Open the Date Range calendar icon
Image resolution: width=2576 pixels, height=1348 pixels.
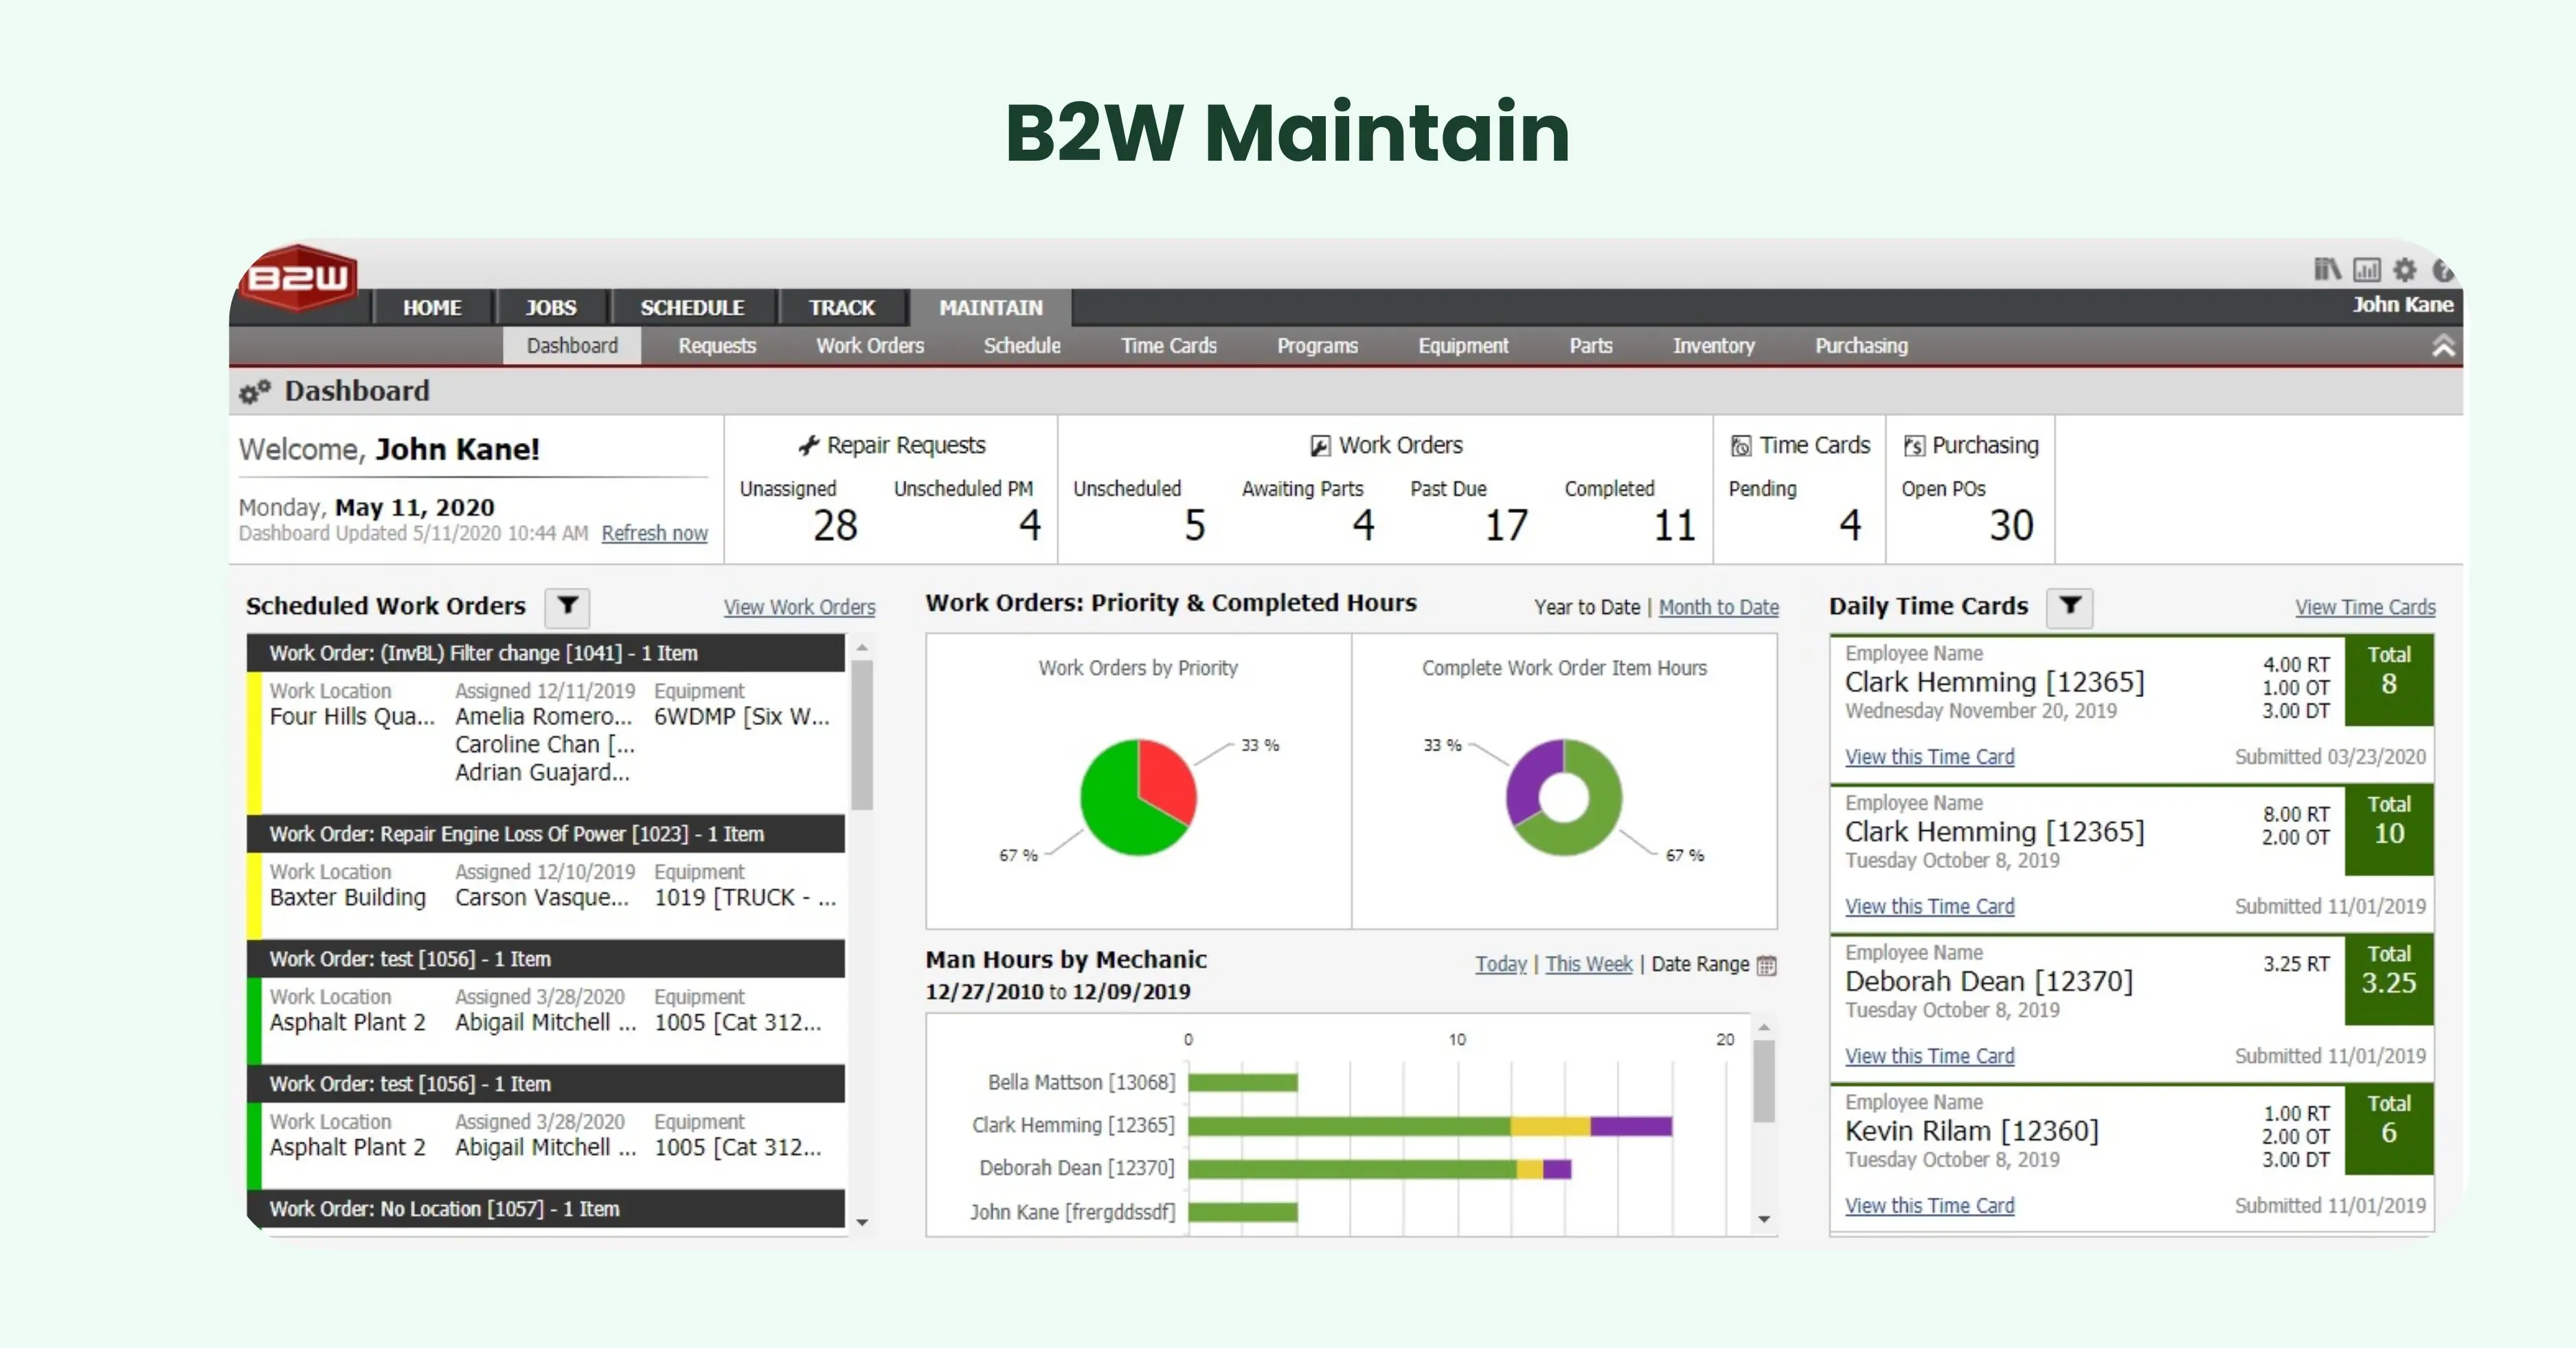pyautogui.click(x=1767, y=965)
